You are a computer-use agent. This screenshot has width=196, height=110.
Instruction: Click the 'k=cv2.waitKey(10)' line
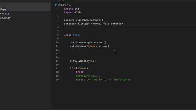pyautogui.click(x=83, y=61)
